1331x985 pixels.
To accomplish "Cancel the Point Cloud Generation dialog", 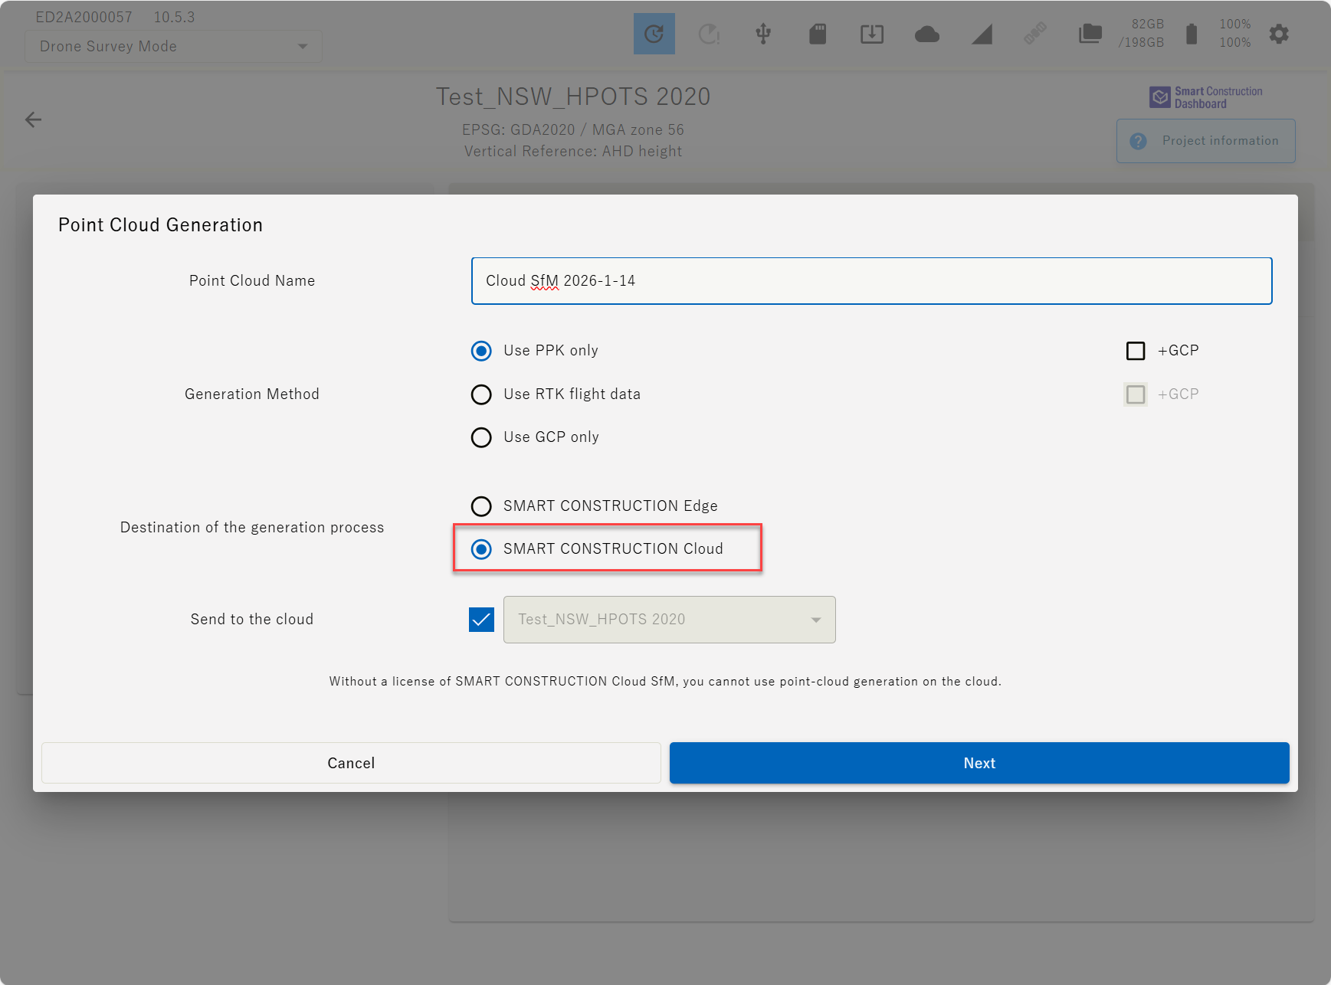I will click(351, 763).
